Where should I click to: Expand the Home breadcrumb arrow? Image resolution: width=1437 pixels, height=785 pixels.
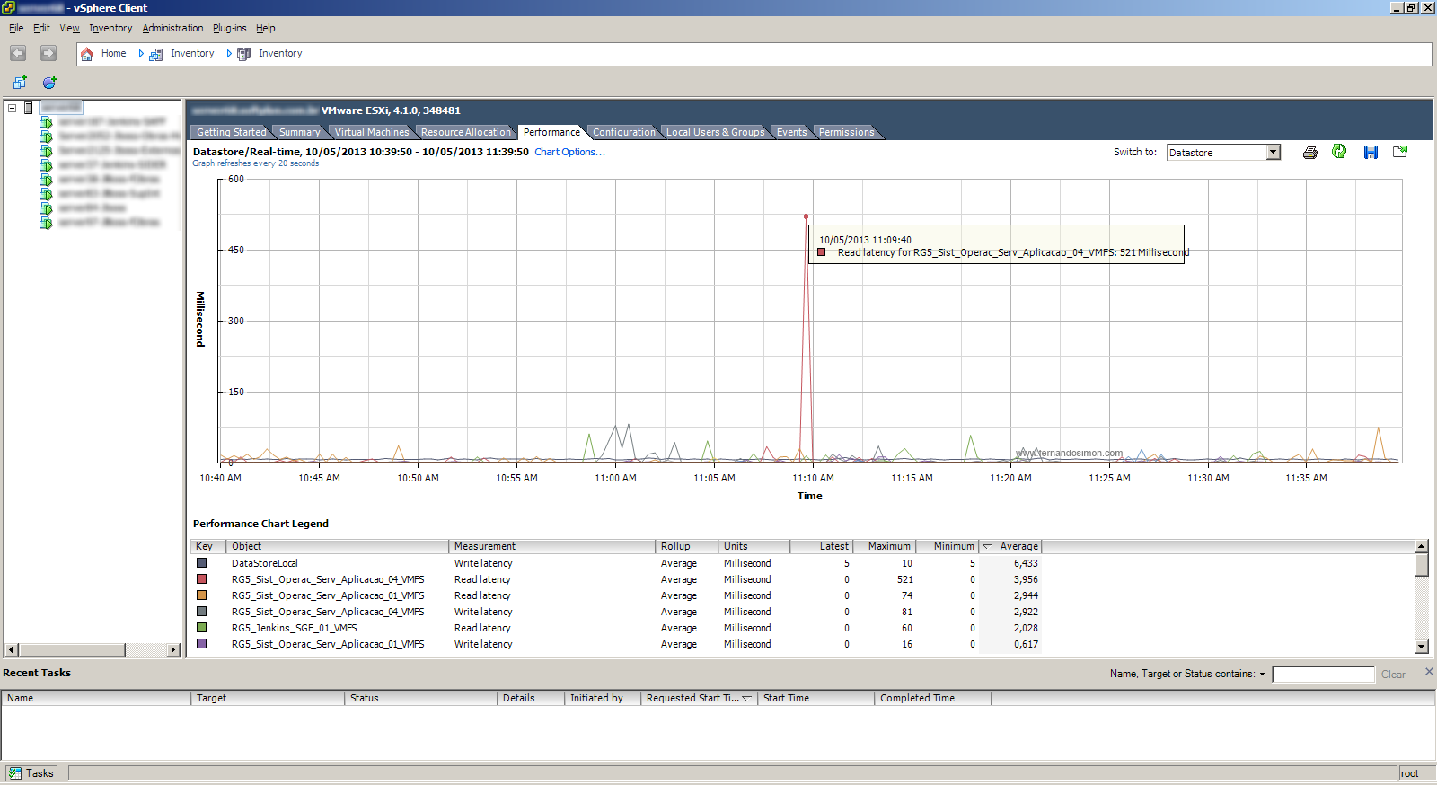pos(141,54)
